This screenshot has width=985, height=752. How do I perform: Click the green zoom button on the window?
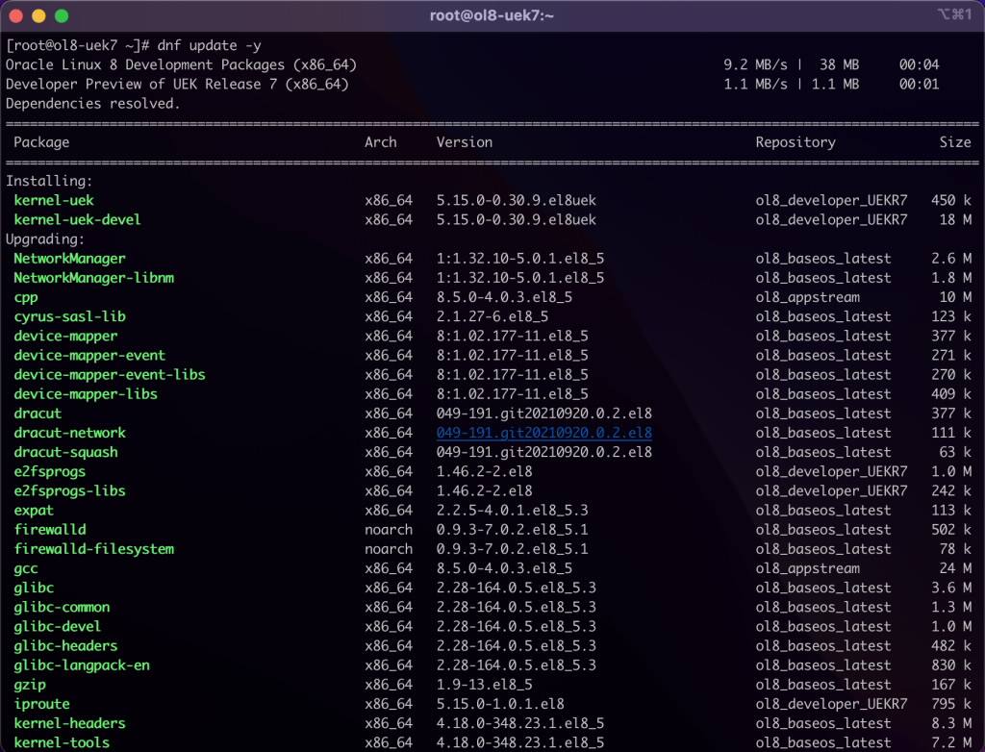click(60, 15)
